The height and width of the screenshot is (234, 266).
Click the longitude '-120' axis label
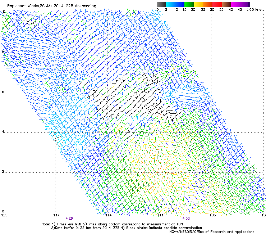[x=4, y=215]
